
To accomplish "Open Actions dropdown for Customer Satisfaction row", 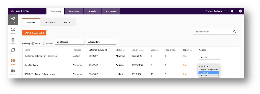I will (x=210, y=57).
